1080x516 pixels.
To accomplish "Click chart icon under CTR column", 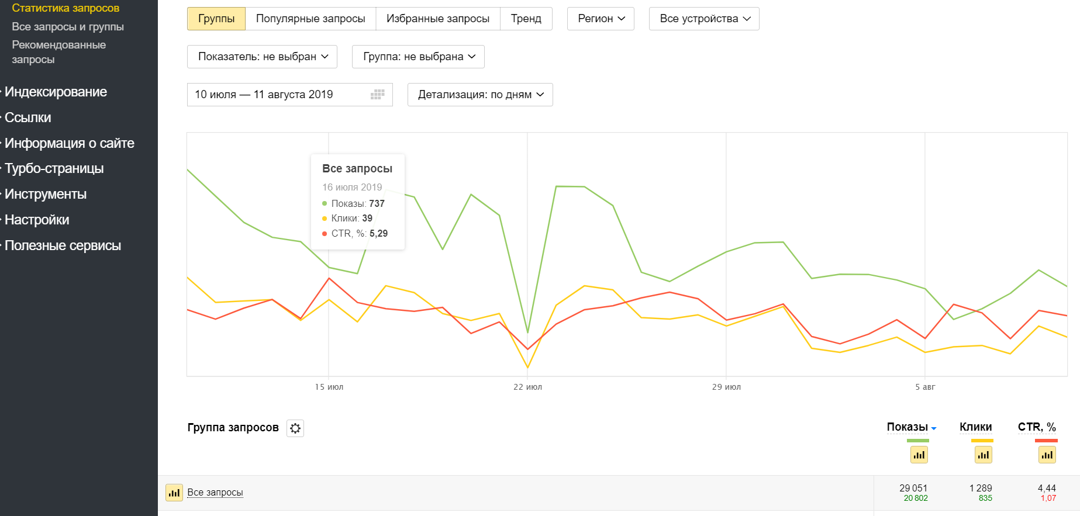I will (1047, 455).
